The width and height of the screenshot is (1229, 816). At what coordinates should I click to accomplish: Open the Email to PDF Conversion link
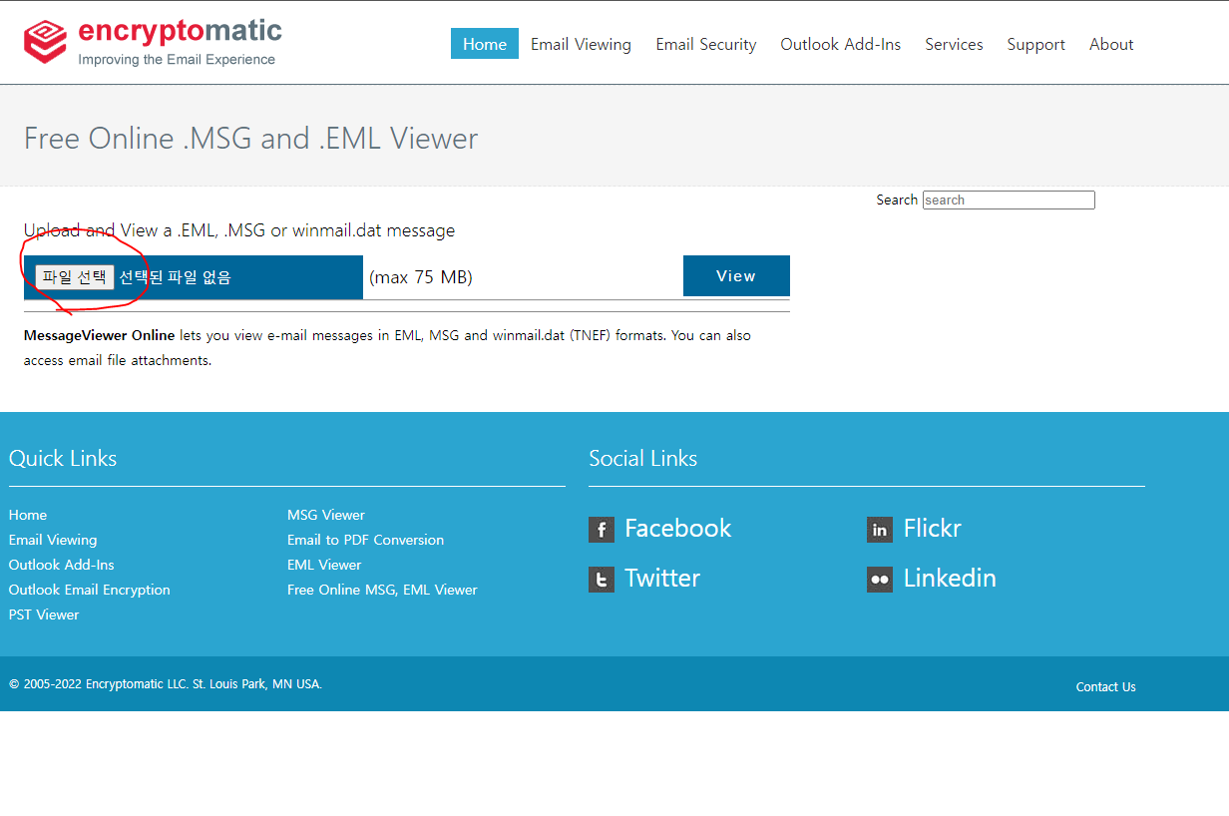(x=366, y=540)
